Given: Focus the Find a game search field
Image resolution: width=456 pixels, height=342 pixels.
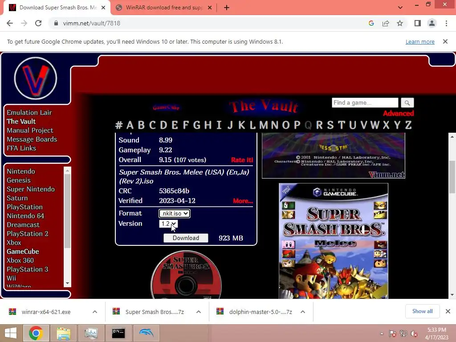Looking at the screenshot, I should tap(365, 103).
